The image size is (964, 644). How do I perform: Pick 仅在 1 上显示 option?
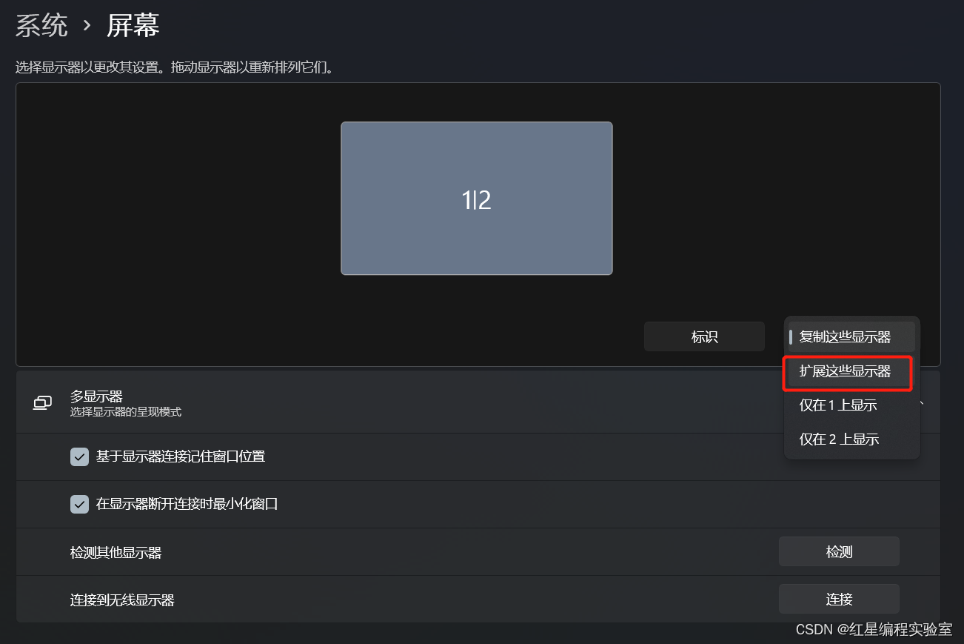(x=851, y=405)
